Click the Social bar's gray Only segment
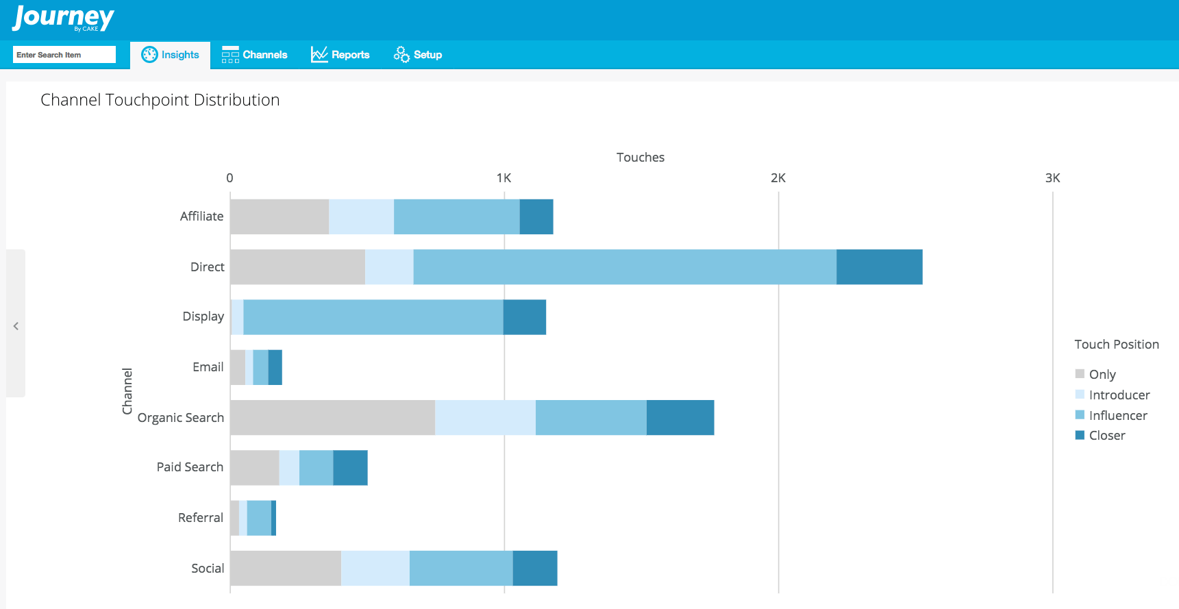The width and height of the screenshot is (1179, 609). coord(286,569)
